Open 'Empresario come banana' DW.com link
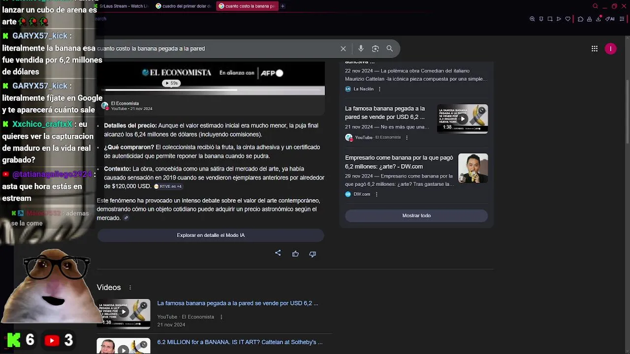 pos(399,162)
